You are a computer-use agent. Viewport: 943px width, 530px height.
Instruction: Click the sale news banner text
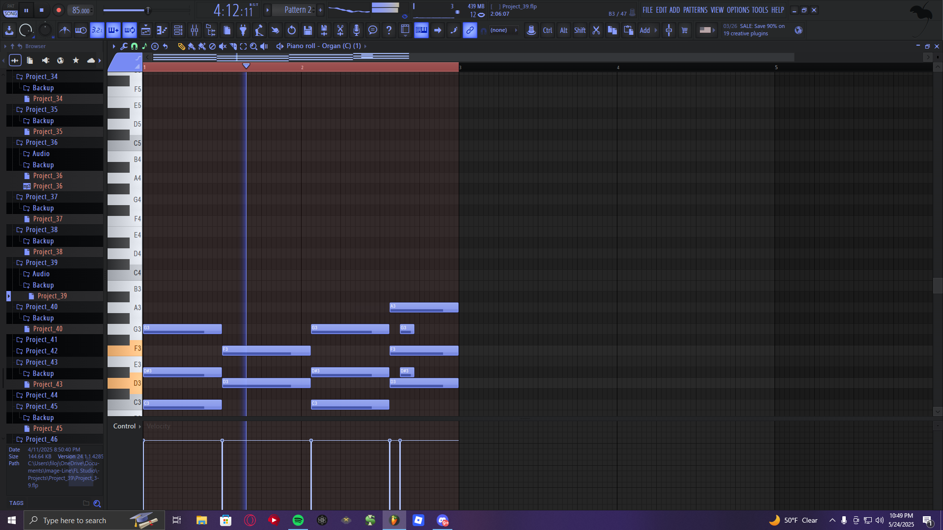(754, 30)
